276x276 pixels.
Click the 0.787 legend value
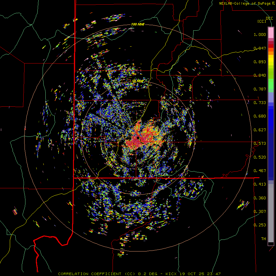[x=260, y=89]
